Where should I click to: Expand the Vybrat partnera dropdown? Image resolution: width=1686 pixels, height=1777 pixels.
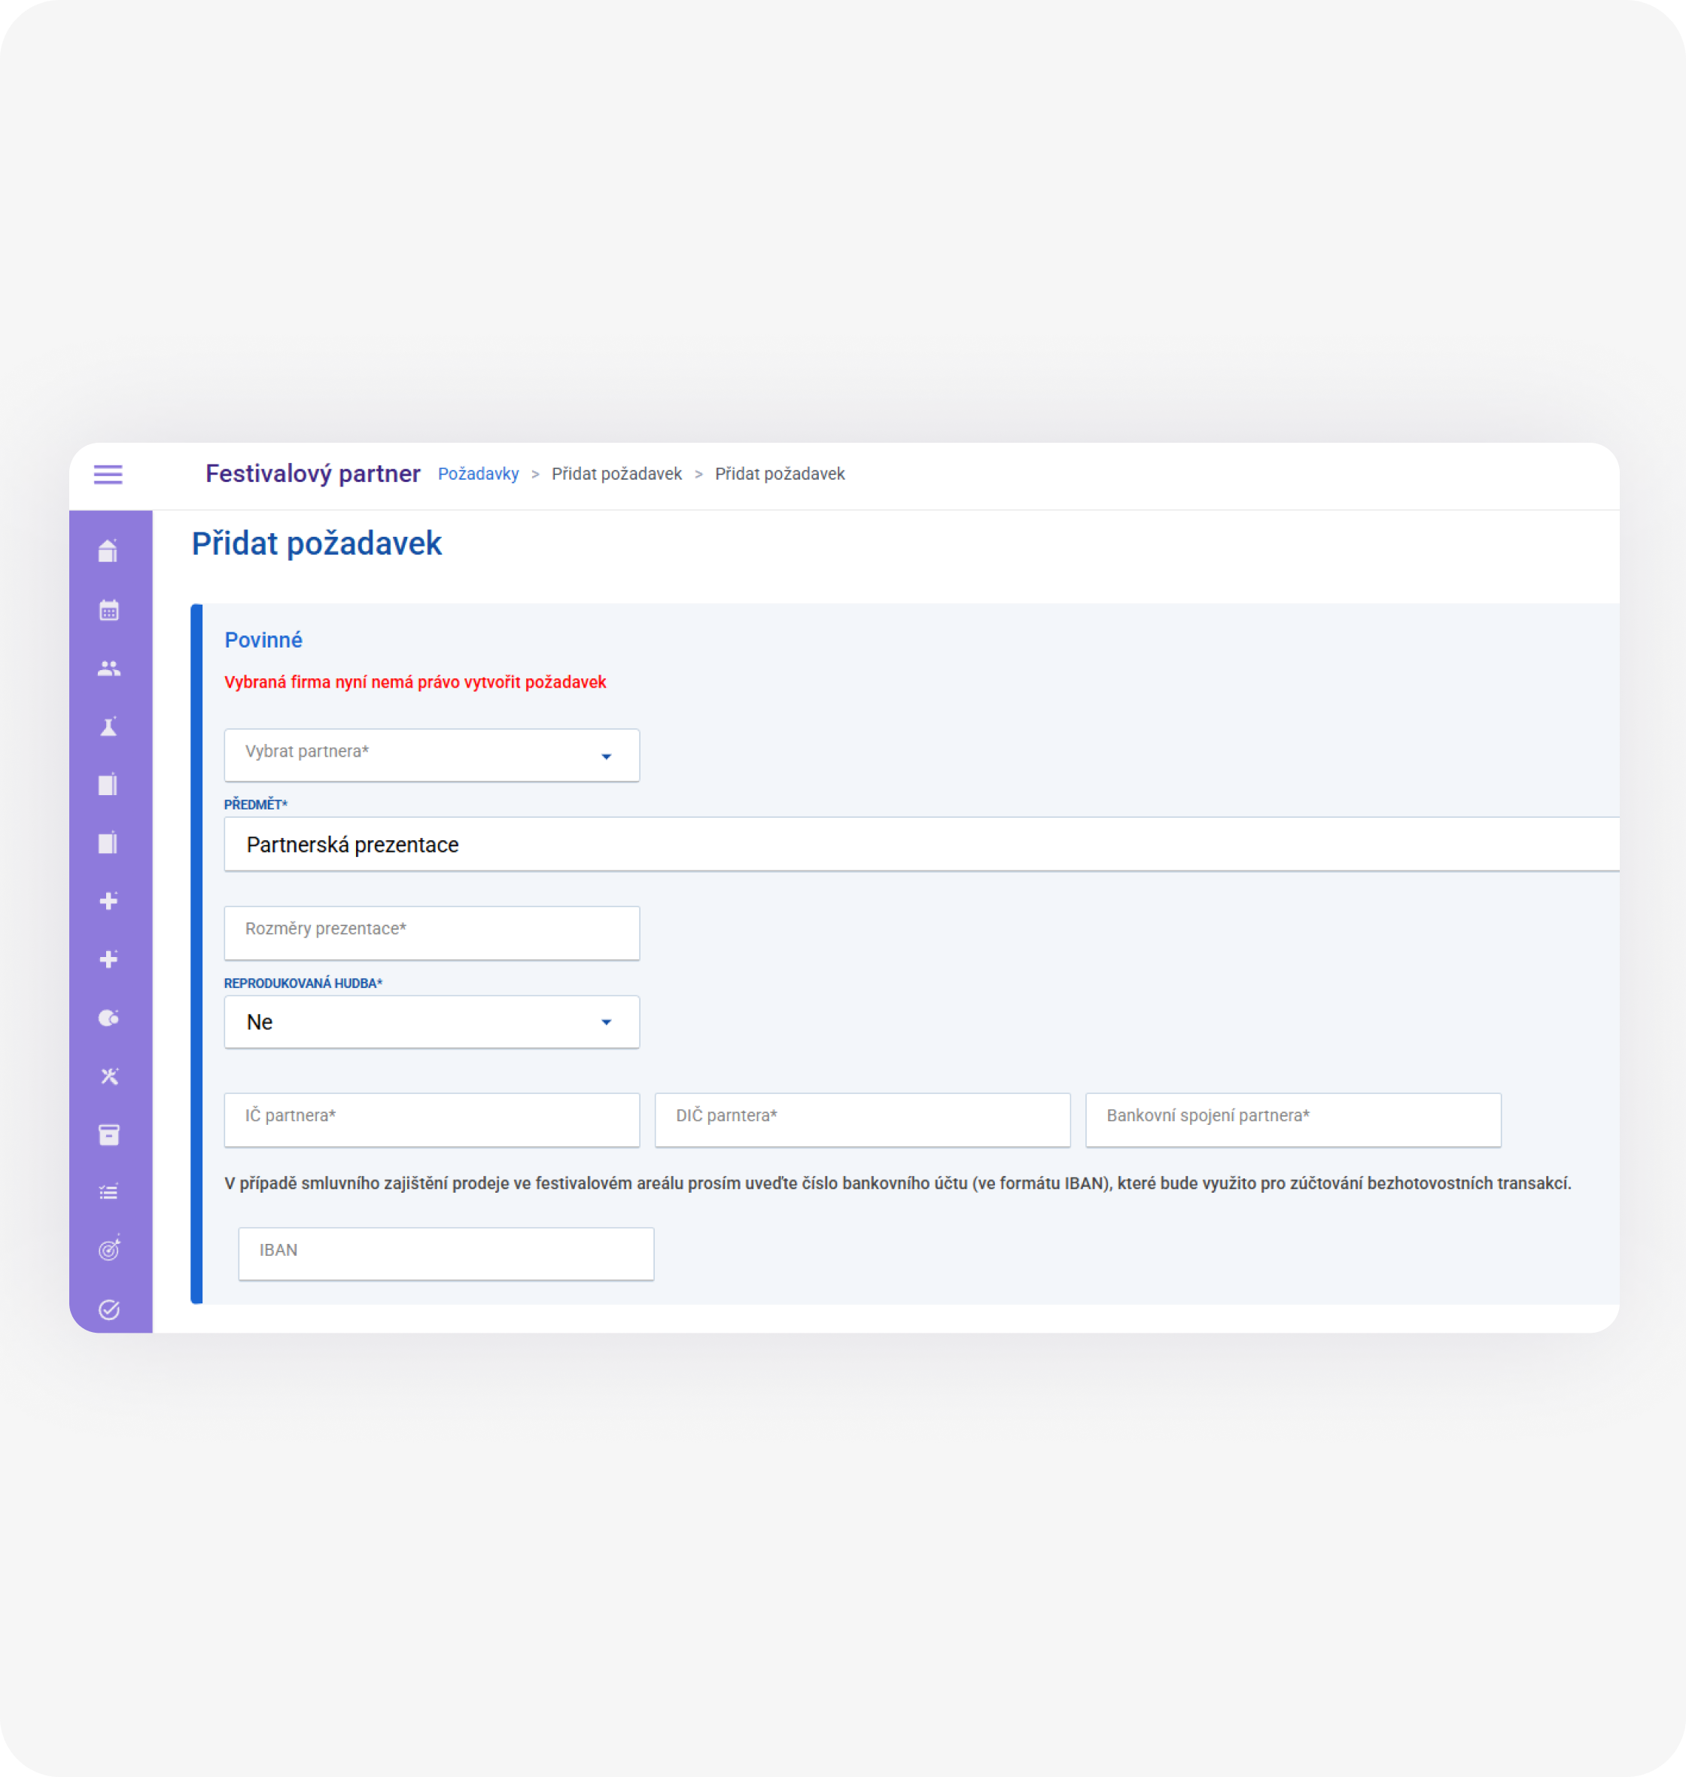[x=431, y=755]
